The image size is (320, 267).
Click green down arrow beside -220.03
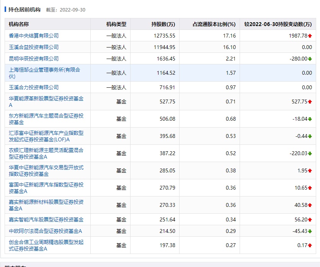310,153
